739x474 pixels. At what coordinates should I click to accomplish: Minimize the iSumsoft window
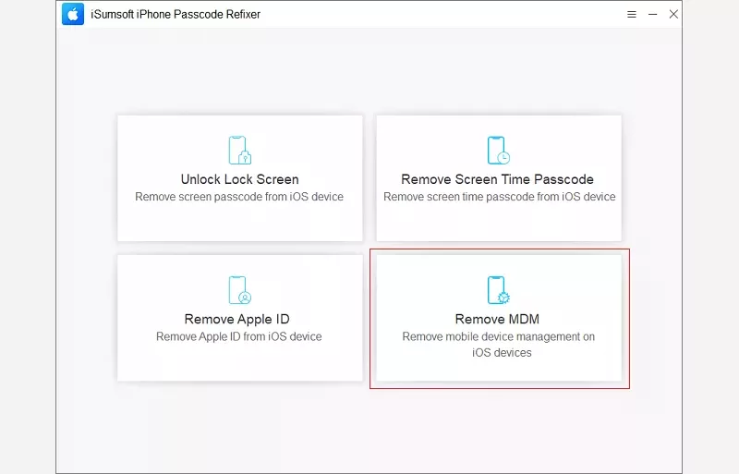pos(653,15)
